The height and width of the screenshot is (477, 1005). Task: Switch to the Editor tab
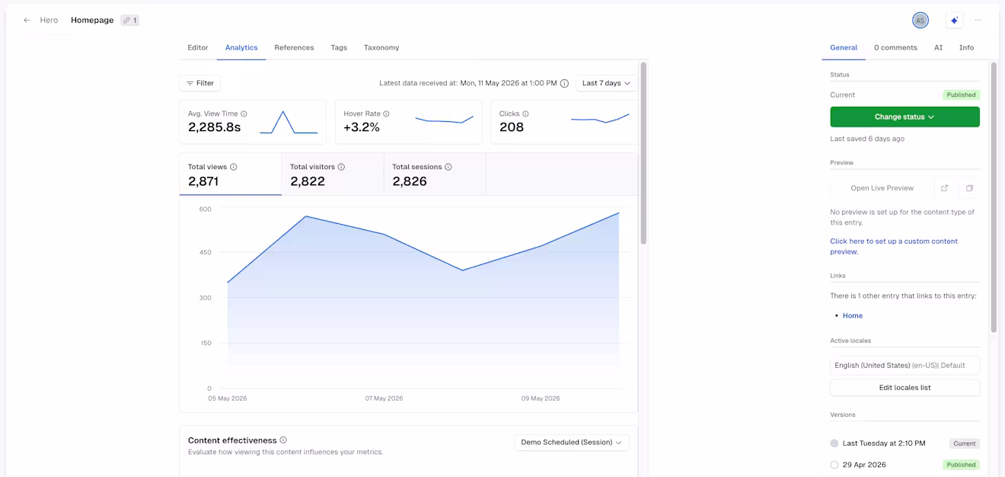198,47
